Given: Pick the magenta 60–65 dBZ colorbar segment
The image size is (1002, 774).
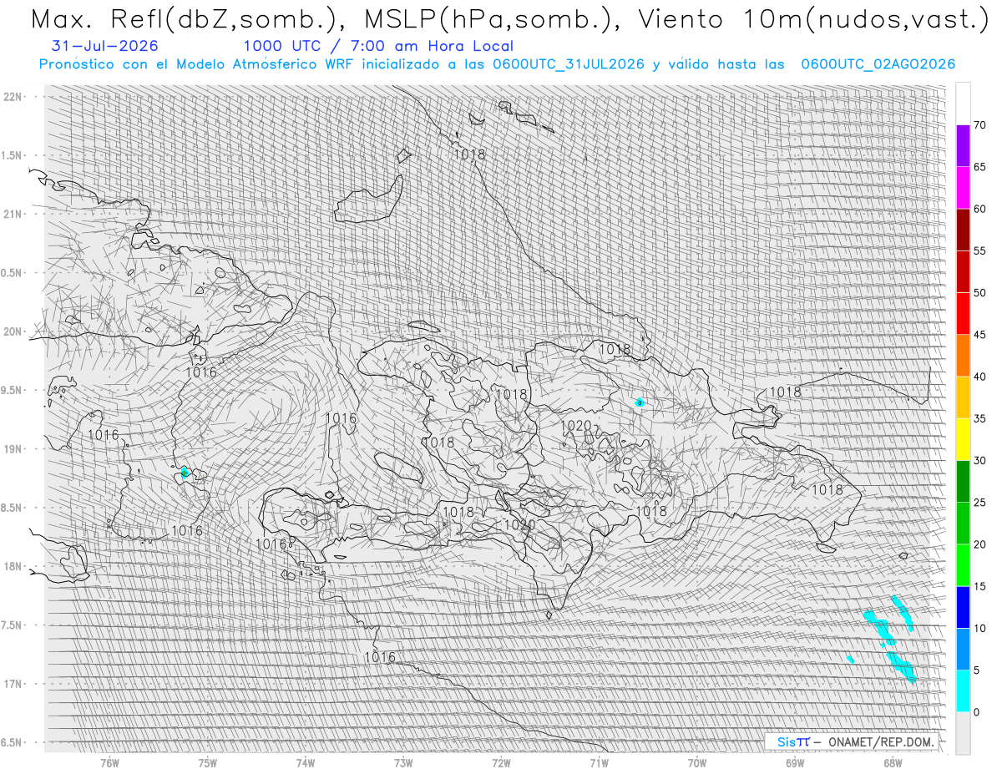Looking at the screenshot, I should coord(963,188).
